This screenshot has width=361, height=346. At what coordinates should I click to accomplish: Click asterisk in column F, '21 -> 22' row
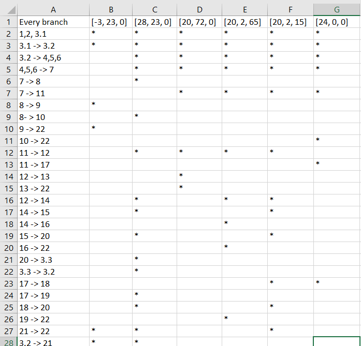click(x=272, y=330)
